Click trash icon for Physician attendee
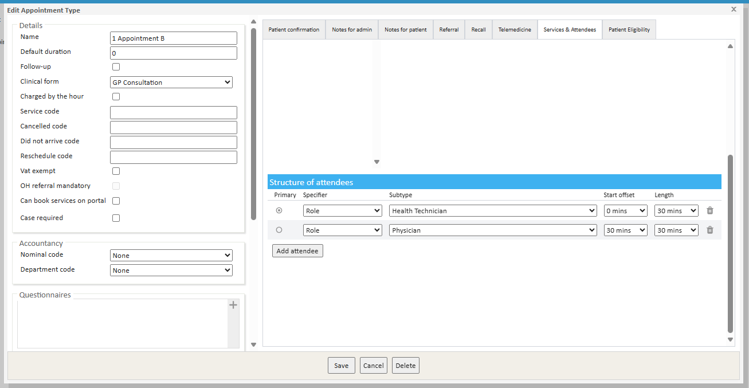 710,230
